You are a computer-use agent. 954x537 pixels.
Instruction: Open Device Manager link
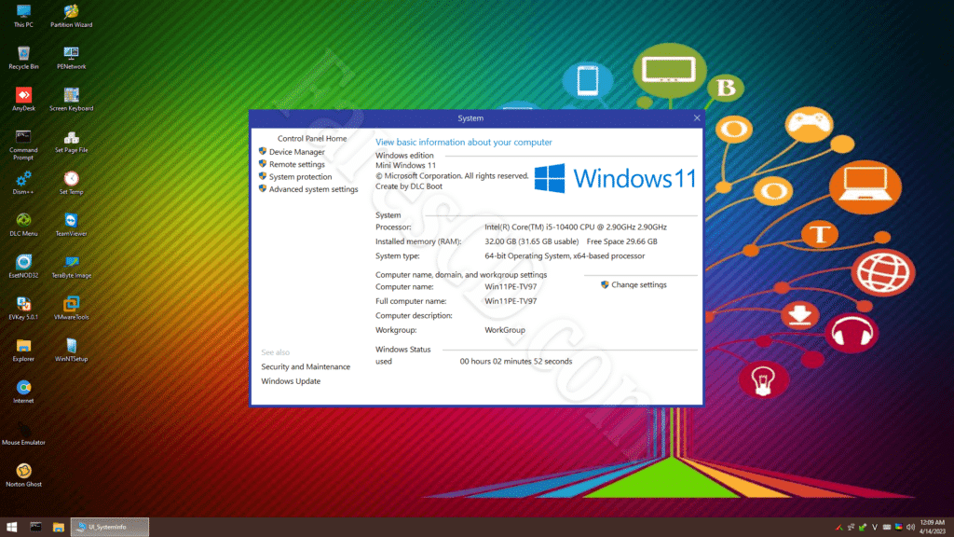[297, 152]
